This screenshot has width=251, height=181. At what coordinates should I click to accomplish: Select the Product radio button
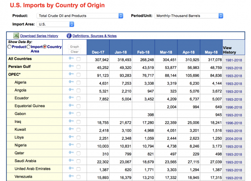(x=10, y=47)
